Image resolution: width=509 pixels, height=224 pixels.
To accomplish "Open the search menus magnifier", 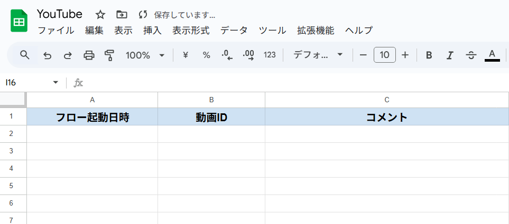I will (x=25, y=55).
